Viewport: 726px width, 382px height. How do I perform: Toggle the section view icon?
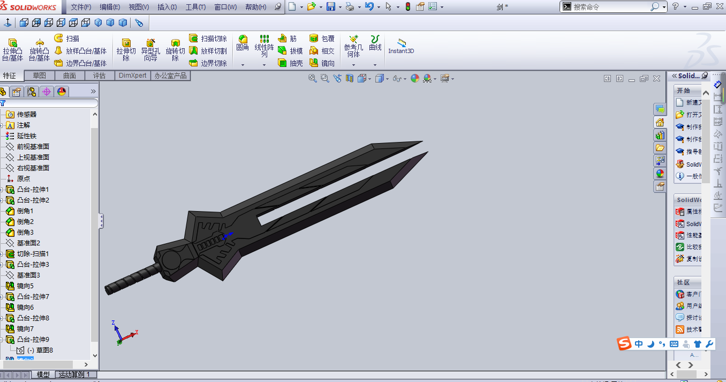[x=350, y=78]
